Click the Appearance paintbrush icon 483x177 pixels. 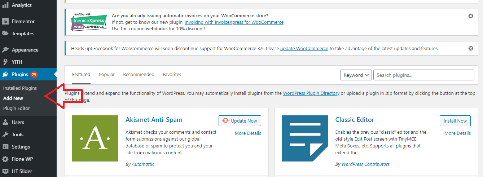(x=5, y=50)
